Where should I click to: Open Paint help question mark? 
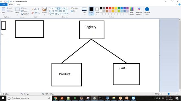coord(180,4)
